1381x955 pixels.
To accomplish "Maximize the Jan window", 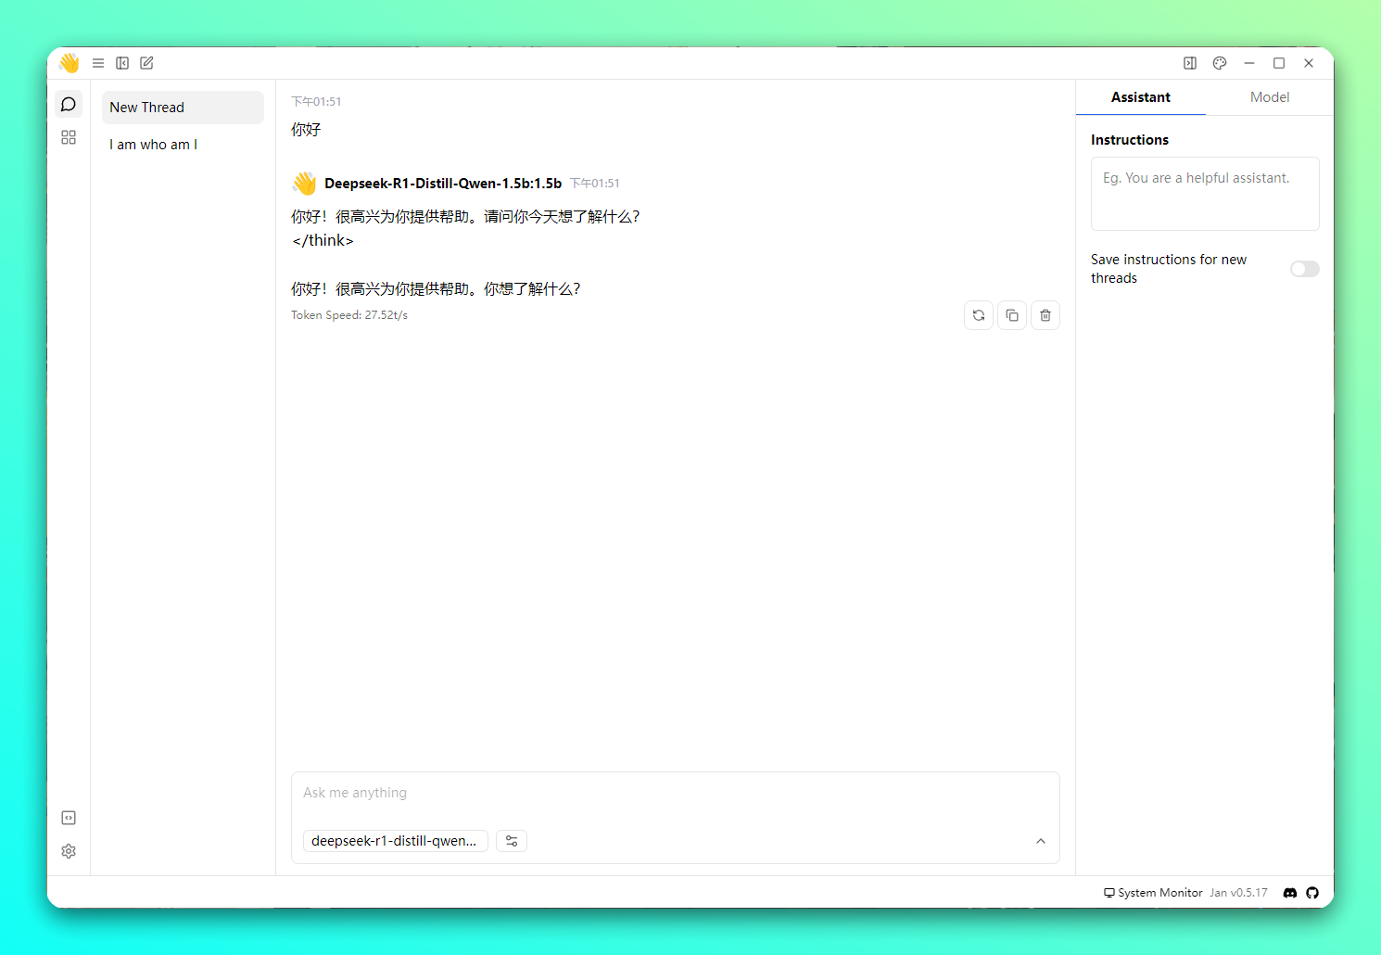I will click(1279, 63).
